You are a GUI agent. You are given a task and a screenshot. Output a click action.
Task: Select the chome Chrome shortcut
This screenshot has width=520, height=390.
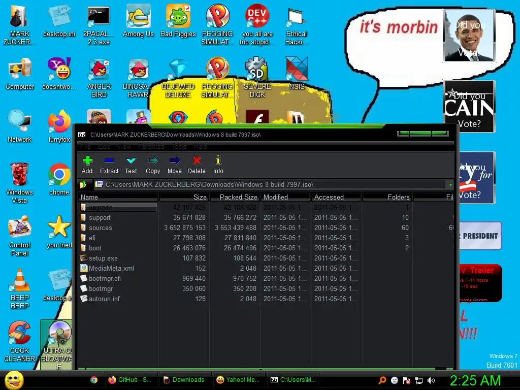[x=59, y=179]
